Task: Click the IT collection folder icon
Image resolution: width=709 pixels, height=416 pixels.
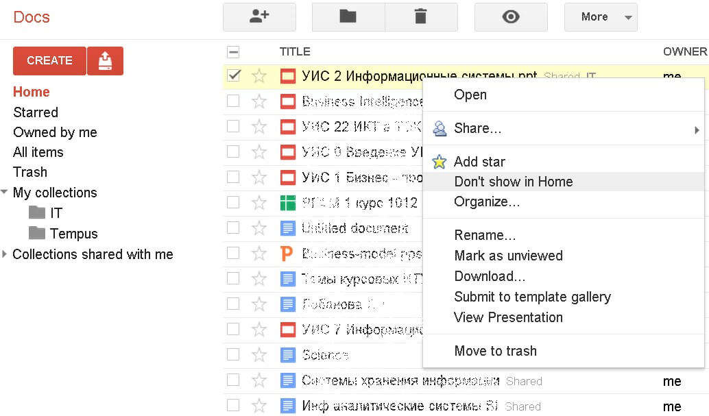Action: 36,212
